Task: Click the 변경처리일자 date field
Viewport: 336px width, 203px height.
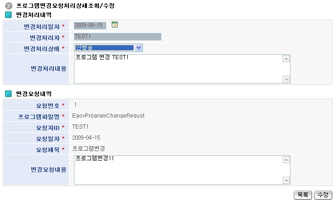Action: pyautogui.click(x=90, y=25)
